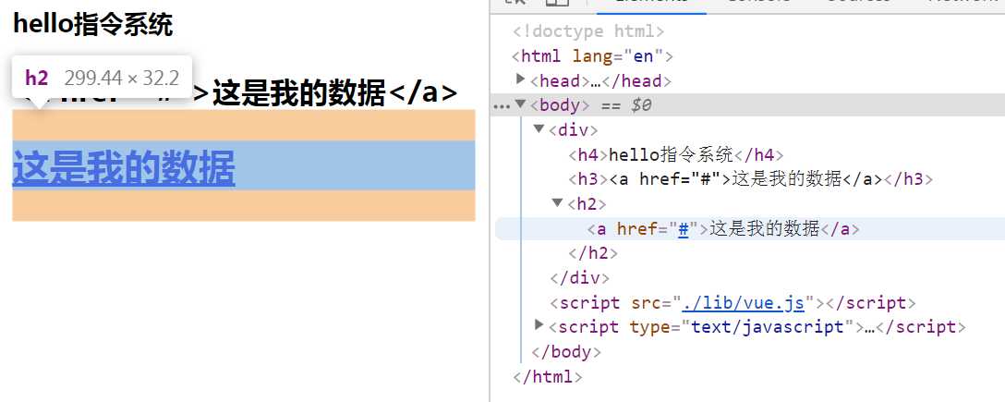This screenshot has width=1005, height=402.
Task: Select the closing </html> tag row
Action: (548, 376)
